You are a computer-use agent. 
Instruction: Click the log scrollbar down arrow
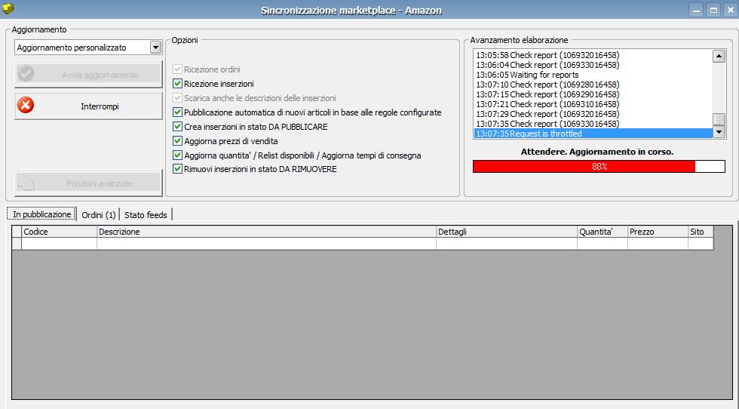pos(718,132)
